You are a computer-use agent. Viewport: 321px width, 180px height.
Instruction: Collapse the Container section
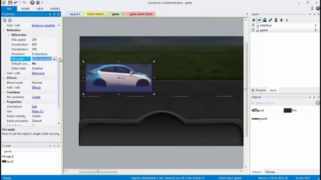(x=4, y=92)
